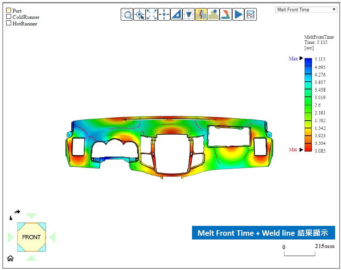Reset view with the home icon

(x=10, y=258)
